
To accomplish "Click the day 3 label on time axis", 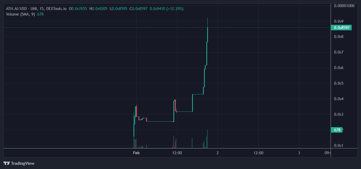I will click(299, 153).
